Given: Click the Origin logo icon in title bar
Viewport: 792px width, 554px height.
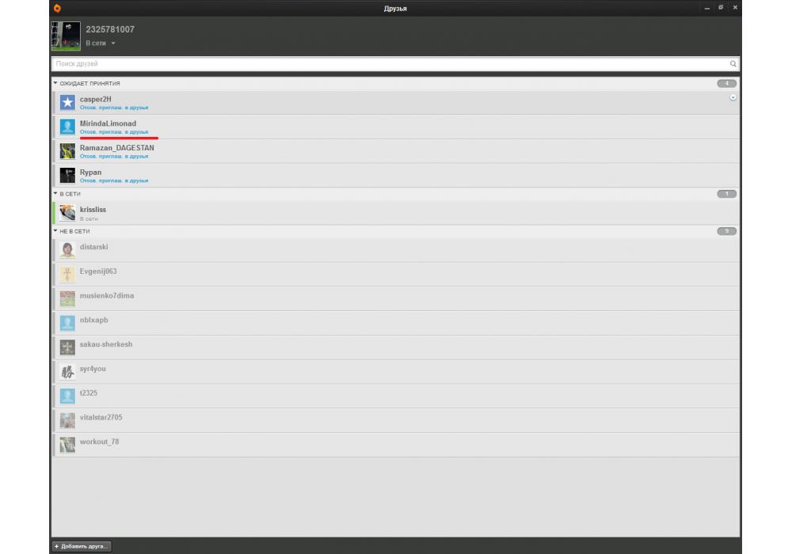Looking at the screenshot, I should [x=57, y=8].
